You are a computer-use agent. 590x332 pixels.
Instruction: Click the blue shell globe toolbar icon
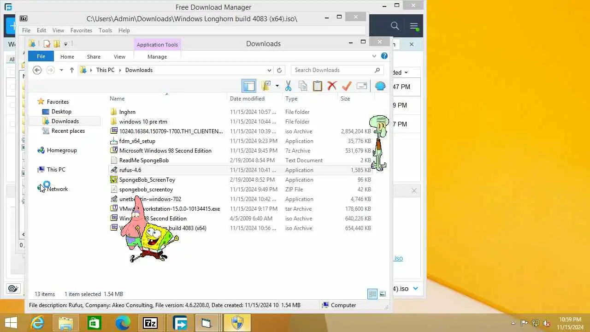(380, 86)
